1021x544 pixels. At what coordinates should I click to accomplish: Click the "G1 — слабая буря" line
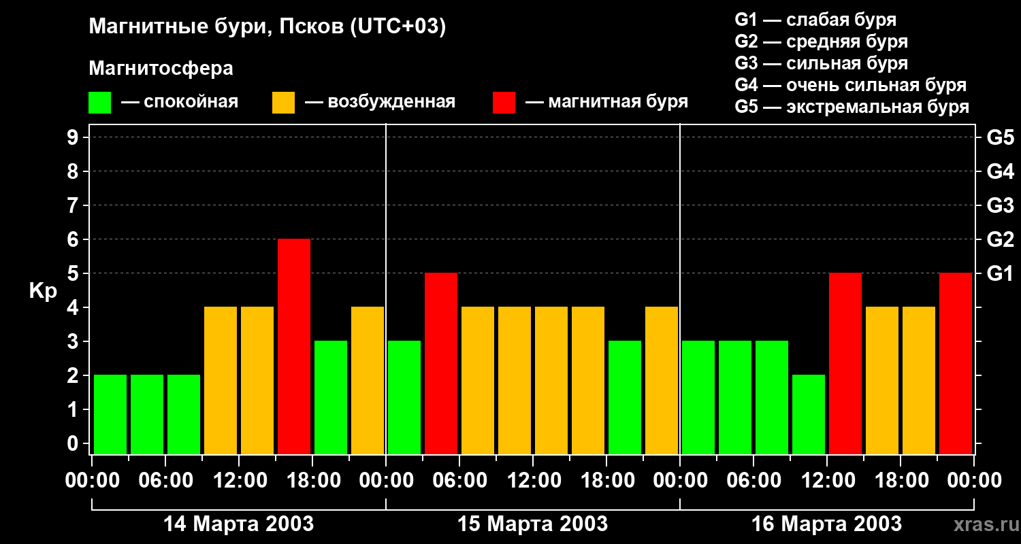tap(815, 20)
